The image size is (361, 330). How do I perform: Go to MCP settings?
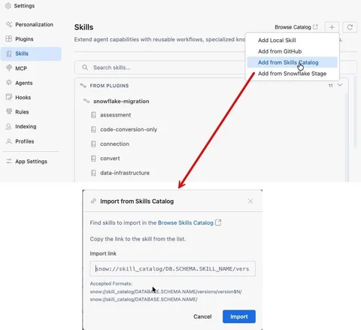[x=17, y=68]
